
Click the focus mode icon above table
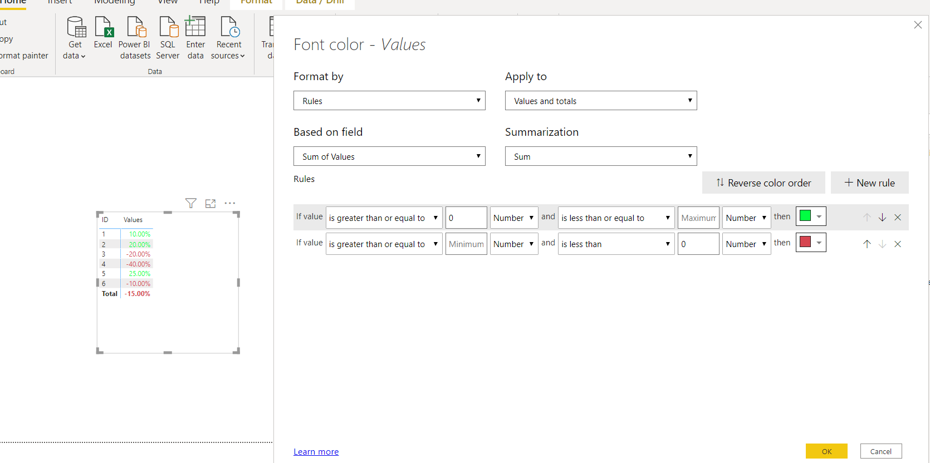point(211,204)
